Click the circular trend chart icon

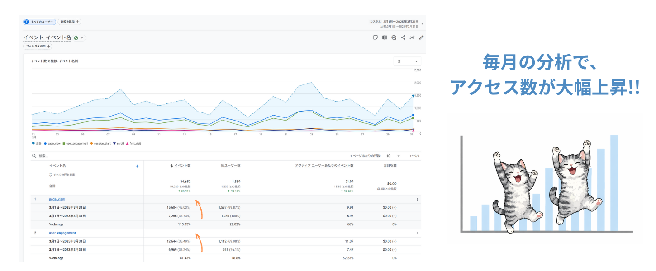[x=394, y=37]
